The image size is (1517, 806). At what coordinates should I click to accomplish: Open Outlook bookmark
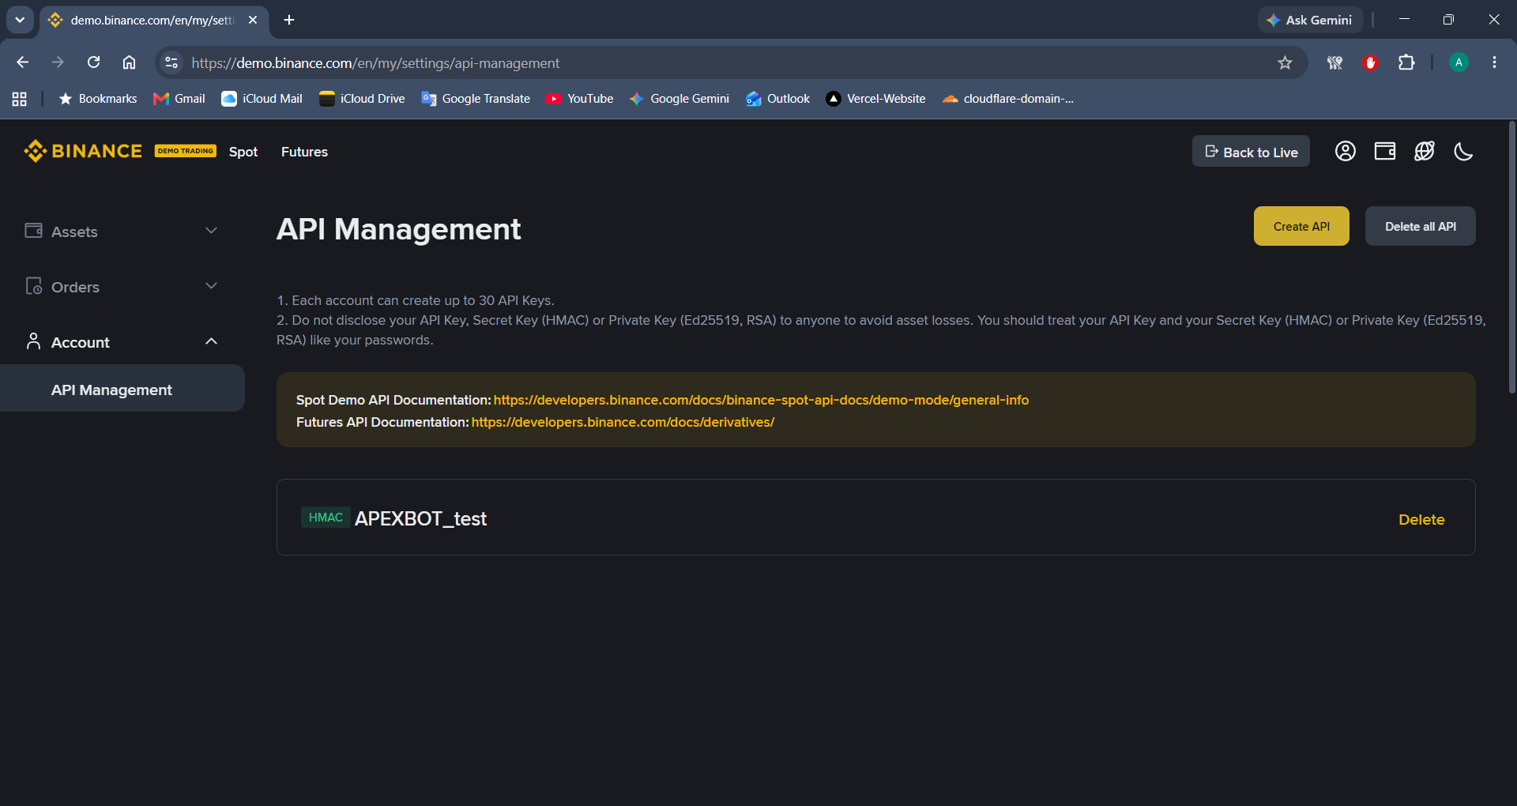(x=778, y=99)
